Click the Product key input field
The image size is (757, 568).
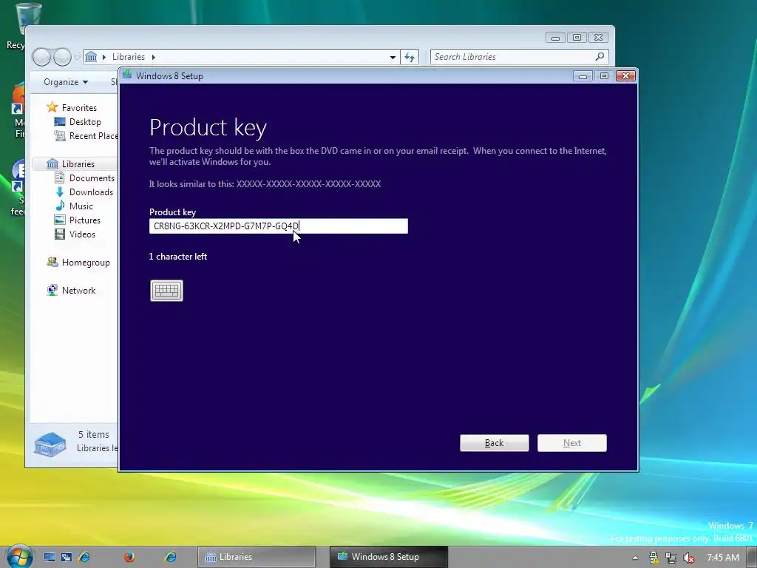[x=279, y=226]
